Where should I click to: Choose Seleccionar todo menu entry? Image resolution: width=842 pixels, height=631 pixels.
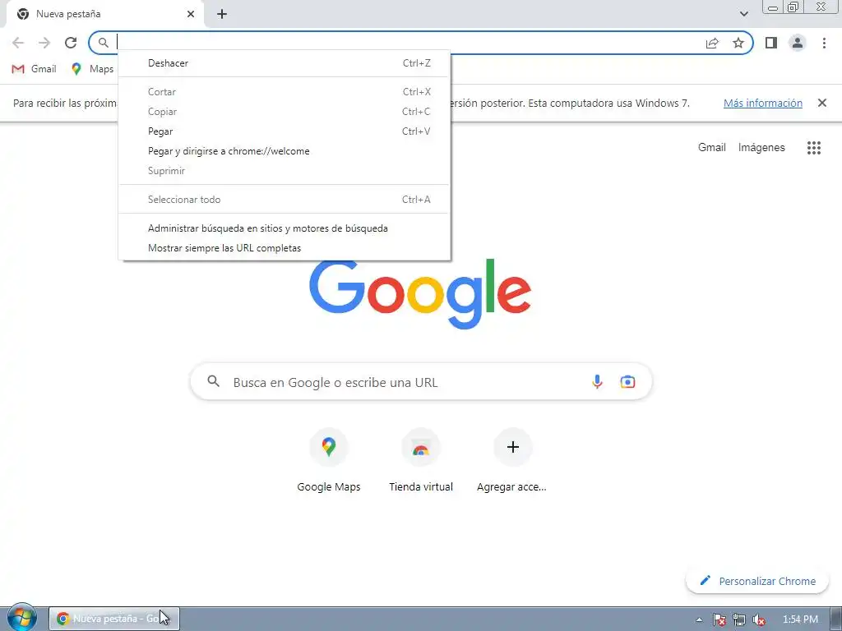(x=284, y=200)
